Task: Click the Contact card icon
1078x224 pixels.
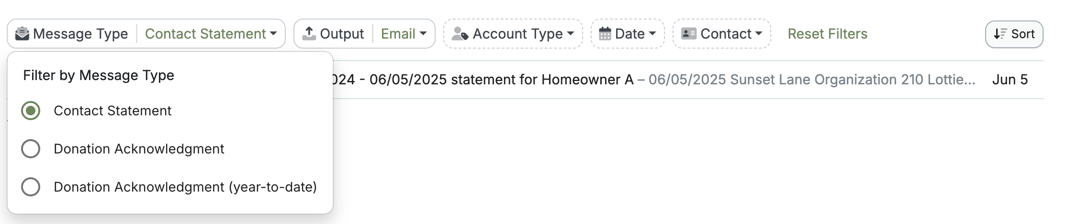Action: click(x=688, y=34)
